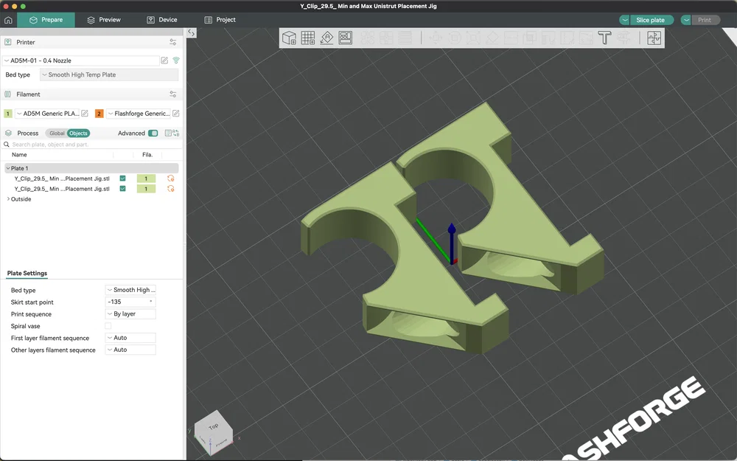This screenshot has height=461, width=737.
Task: Switch to the Preview tab
Action: coord(103,20)
